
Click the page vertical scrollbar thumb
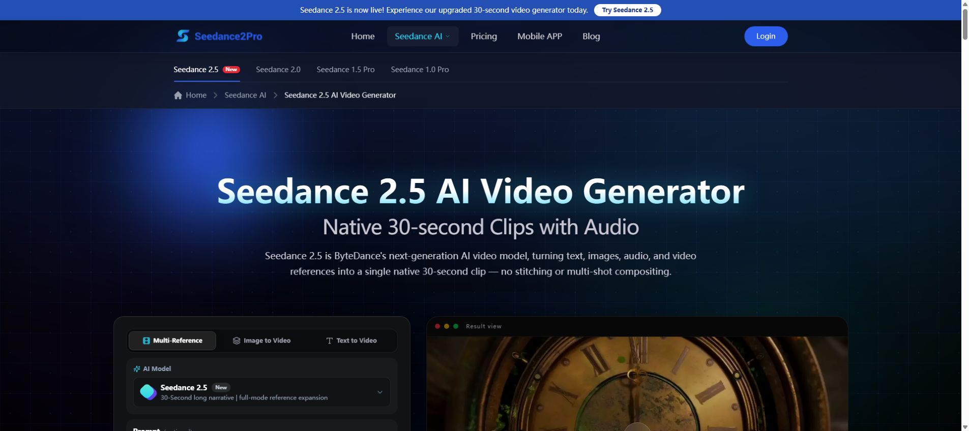pos(965,23)
